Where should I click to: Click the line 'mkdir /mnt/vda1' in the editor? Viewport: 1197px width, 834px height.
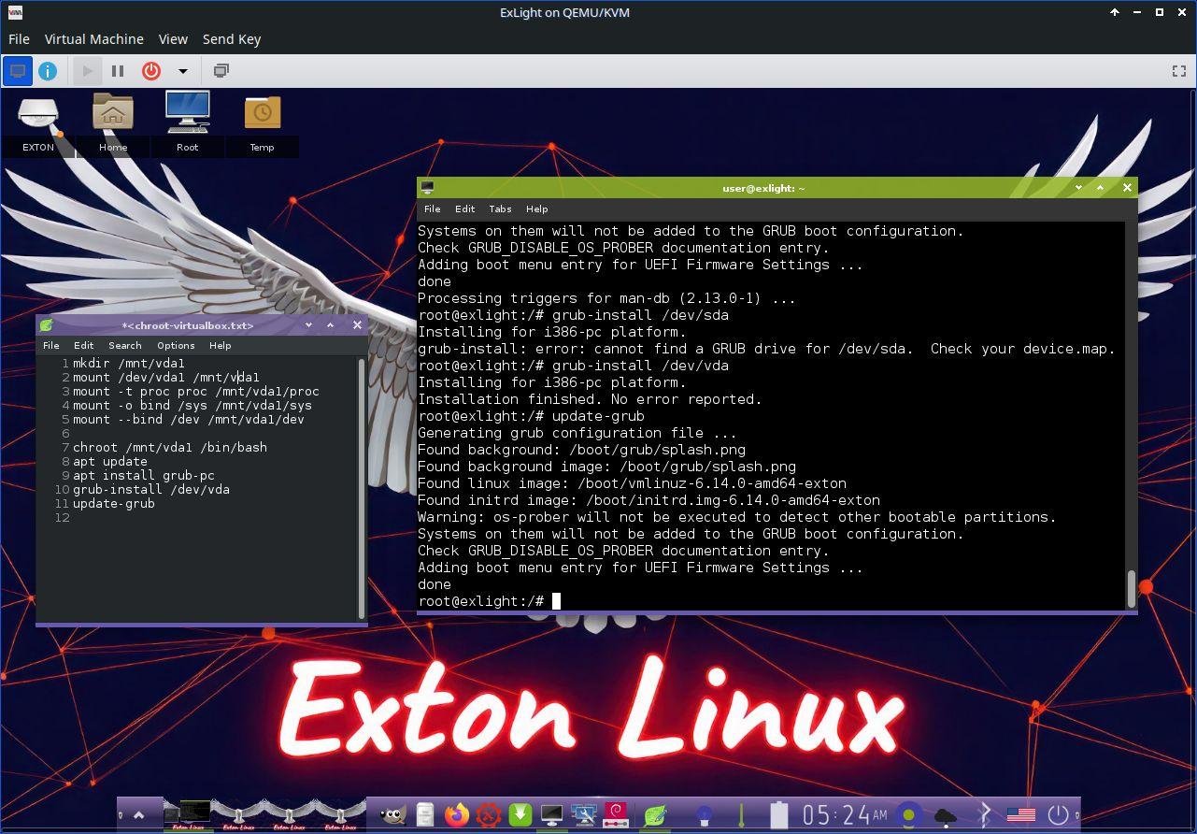(x=129, y=364)
